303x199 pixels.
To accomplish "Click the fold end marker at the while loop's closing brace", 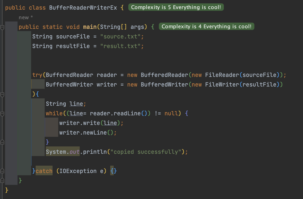I will coord(2,142).
